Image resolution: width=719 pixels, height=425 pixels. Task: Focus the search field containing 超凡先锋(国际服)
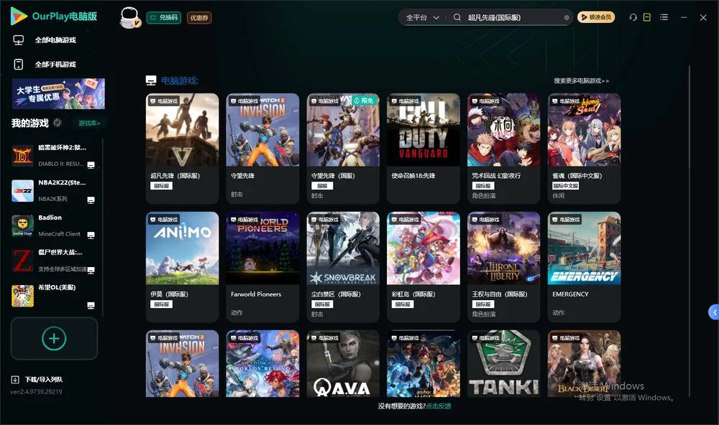tap(513, 17)
